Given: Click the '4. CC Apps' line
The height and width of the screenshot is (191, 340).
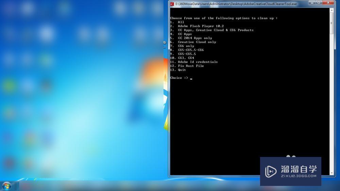Looking at the screenshot, I should coord(181,34).
